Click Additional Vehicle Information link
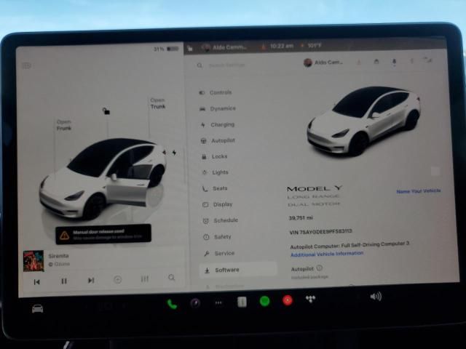The image size is (466, 349). 326,254
